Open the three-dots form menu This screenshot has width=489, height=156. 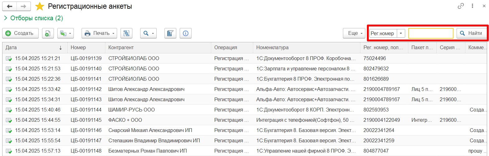(x=472, y=6)
